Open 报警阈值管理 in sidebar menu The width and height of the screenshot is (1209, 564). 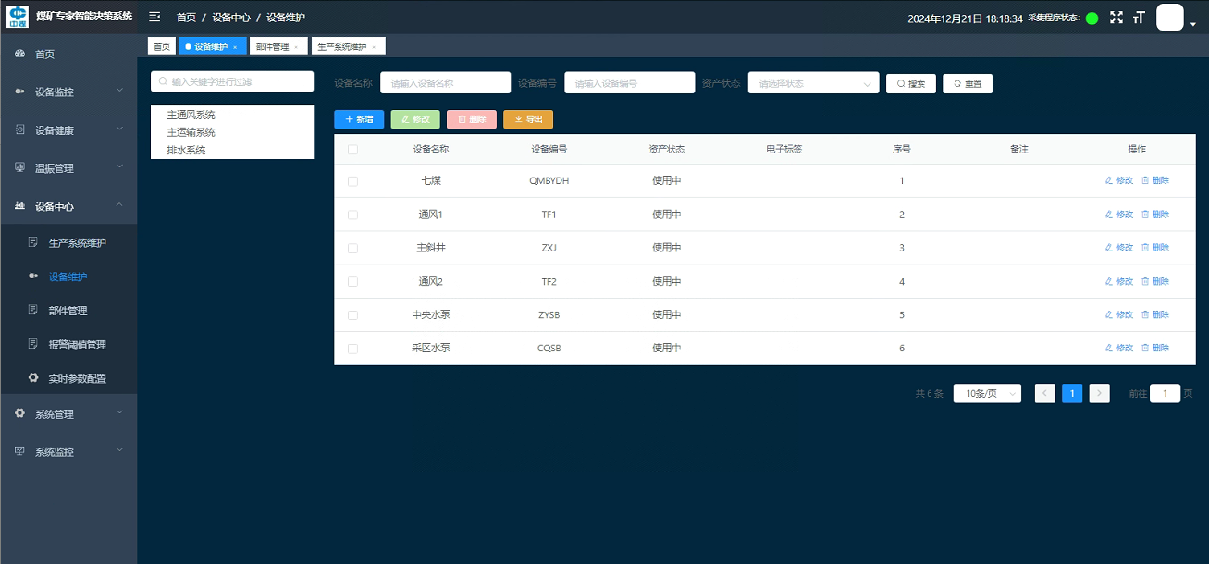[x=78, y=345]
